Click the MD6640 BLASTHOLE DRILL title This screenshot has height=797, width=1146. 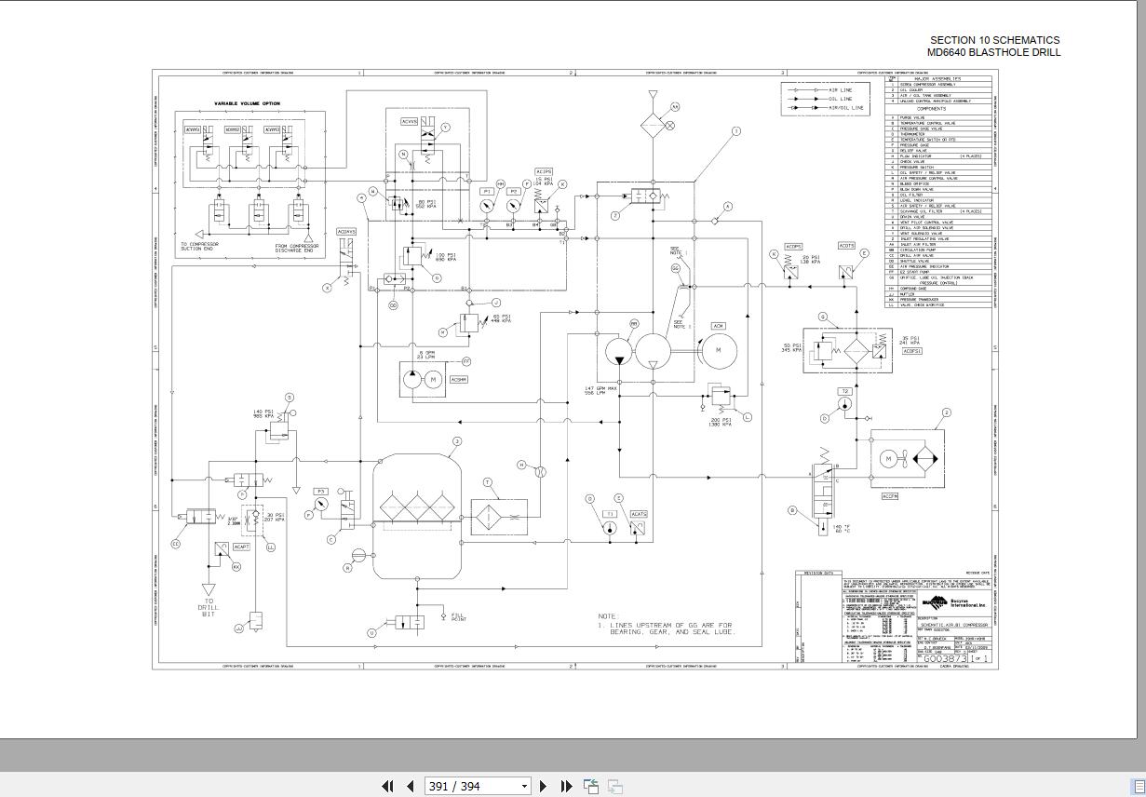point(993,52)
